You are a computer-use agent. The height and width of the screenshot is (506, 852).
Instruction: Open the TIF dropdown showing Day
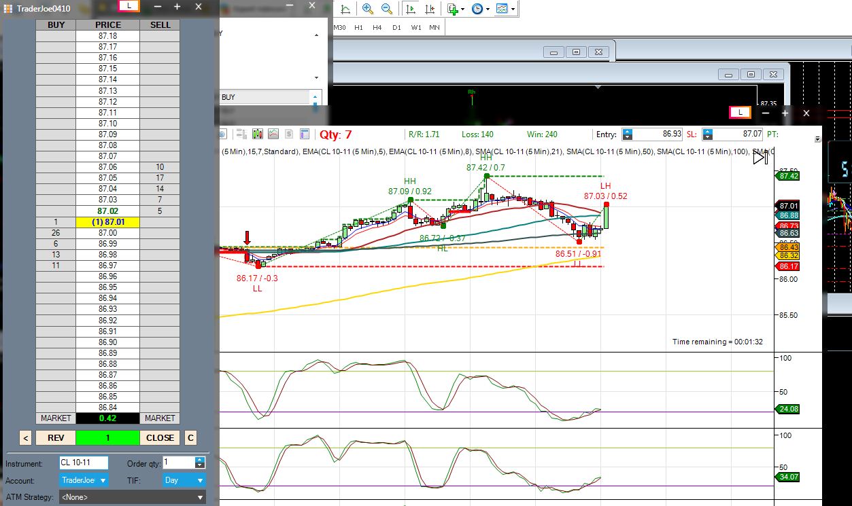click(x=184, y=480)
